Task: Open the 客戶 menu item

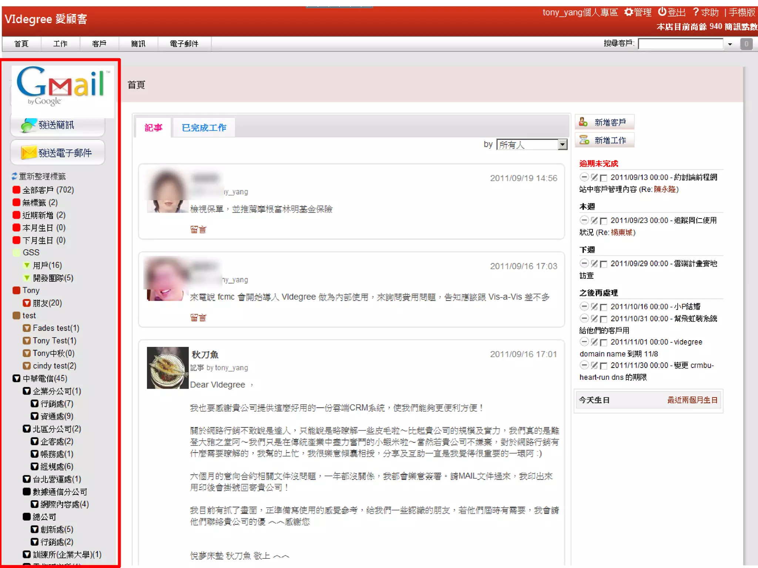Action: click(99, 44)
